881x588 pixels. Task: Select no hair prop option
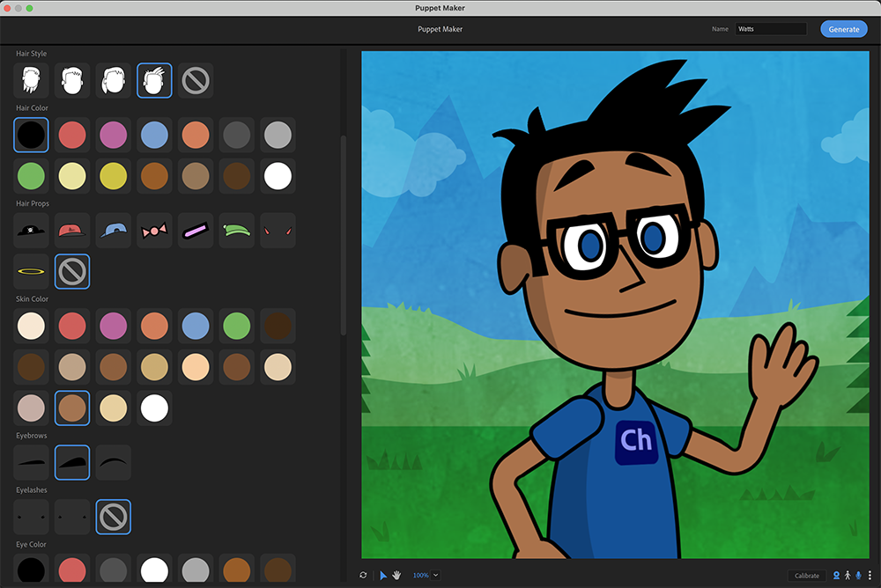click(72, 271)
